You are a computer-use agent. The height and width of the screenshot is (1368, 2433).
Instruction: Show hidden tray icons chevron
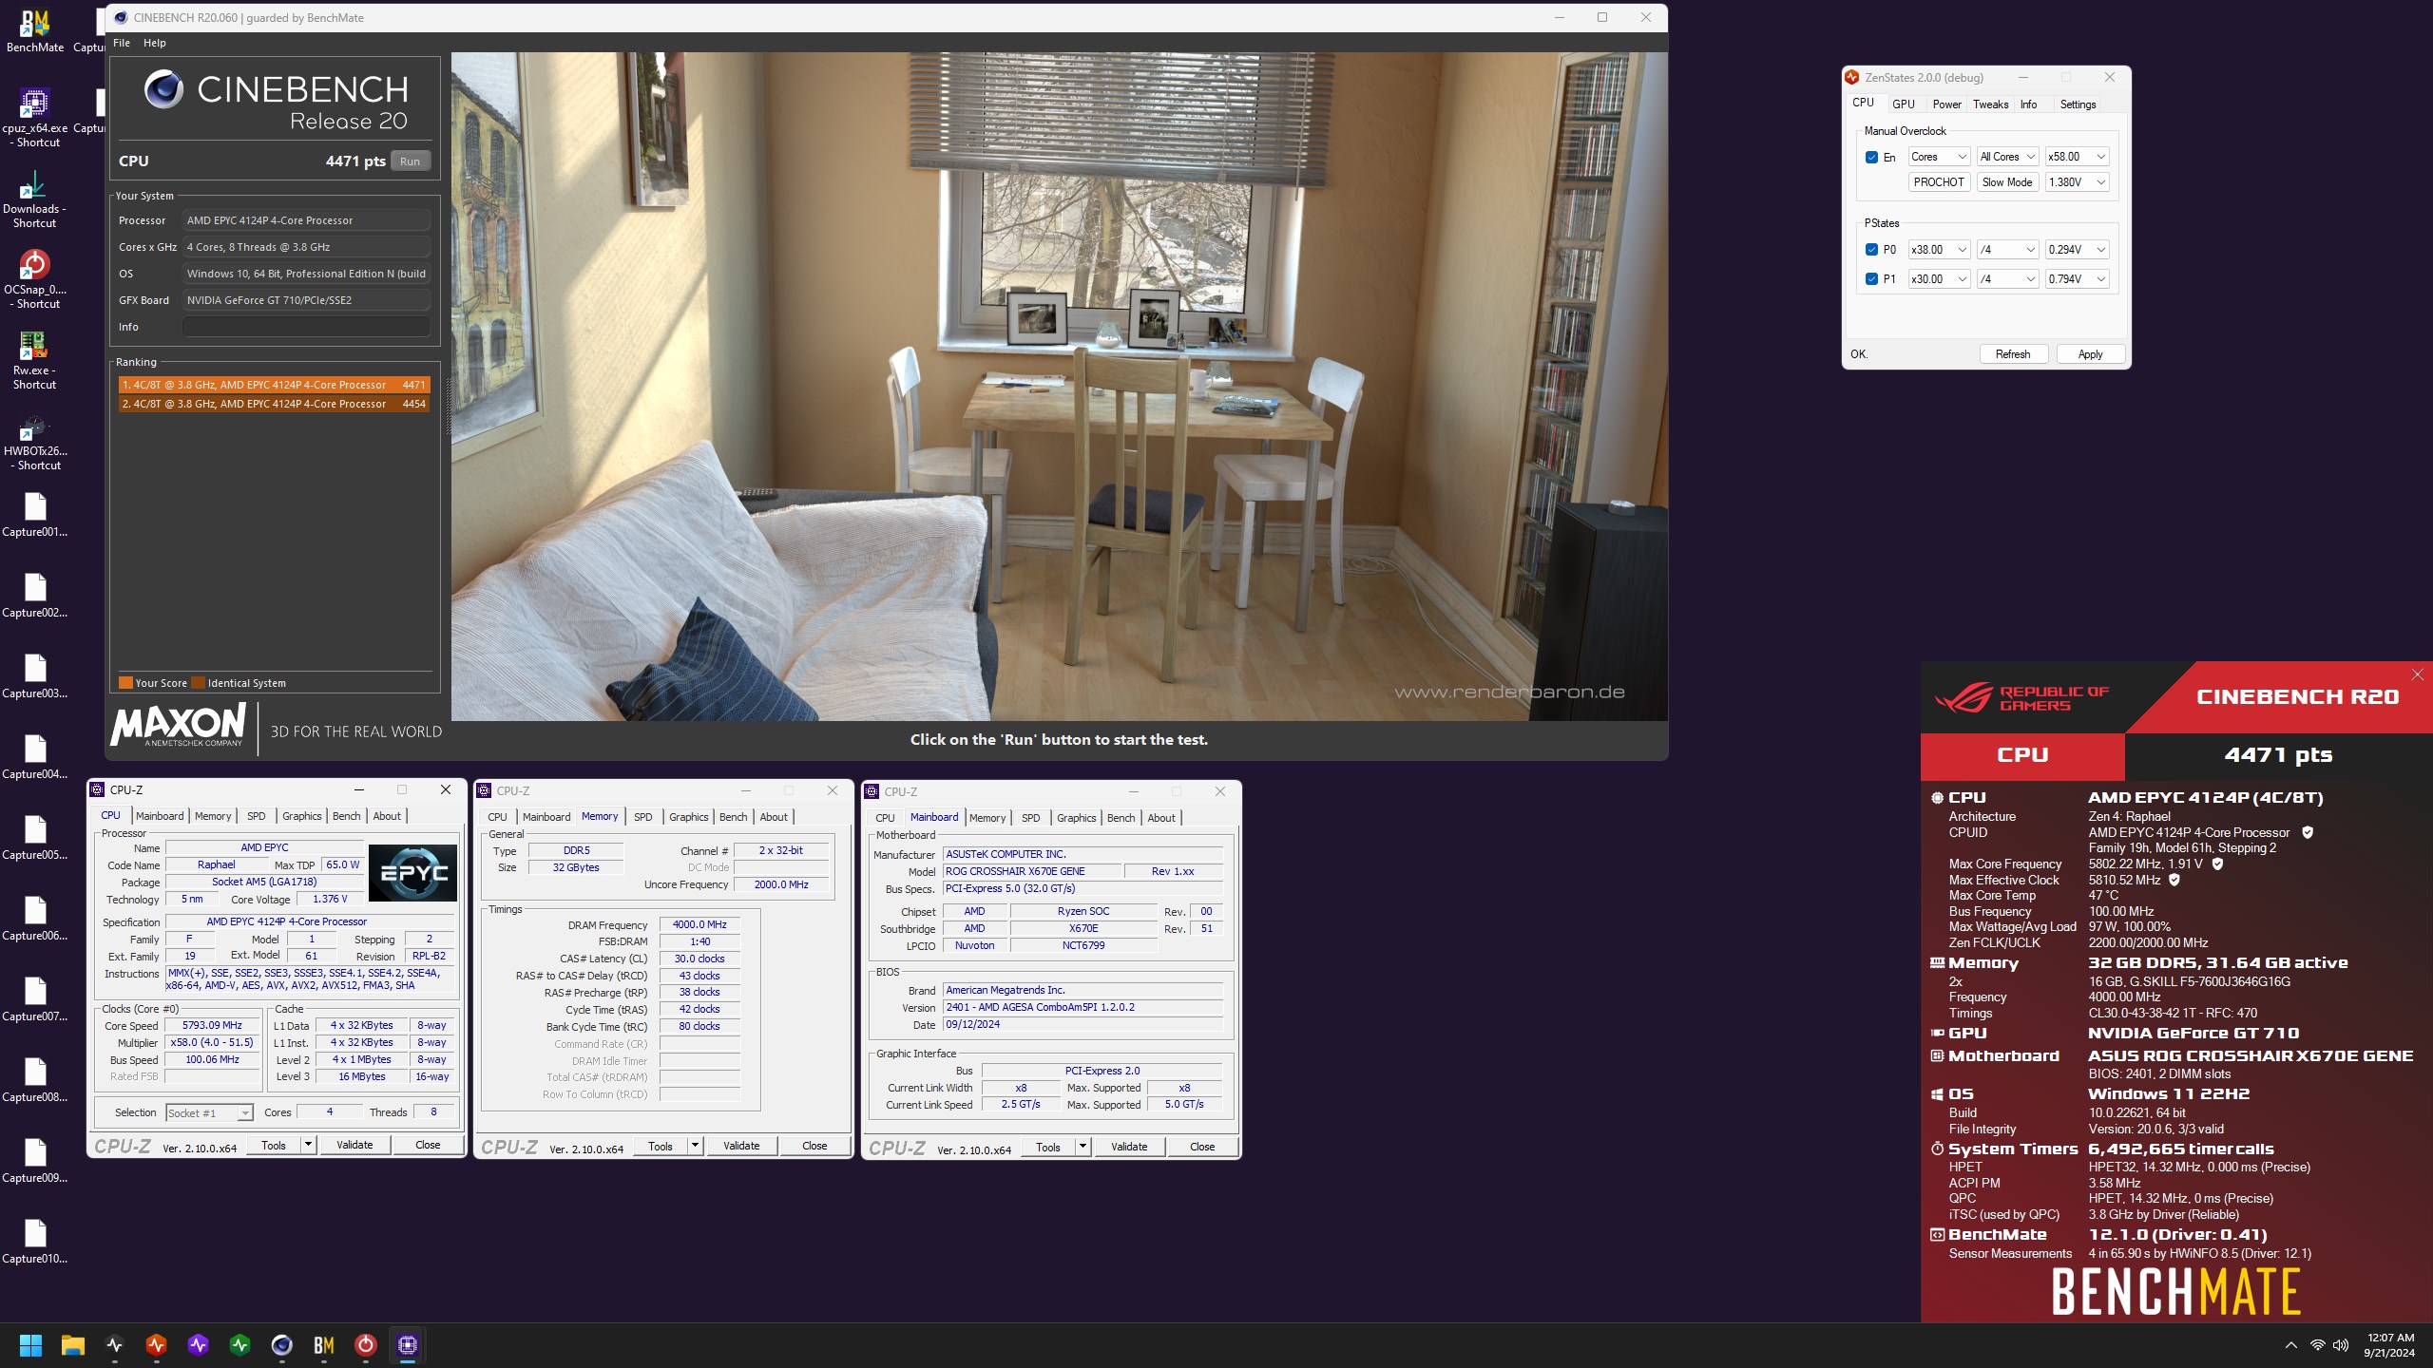[x=2290, y=1345]
